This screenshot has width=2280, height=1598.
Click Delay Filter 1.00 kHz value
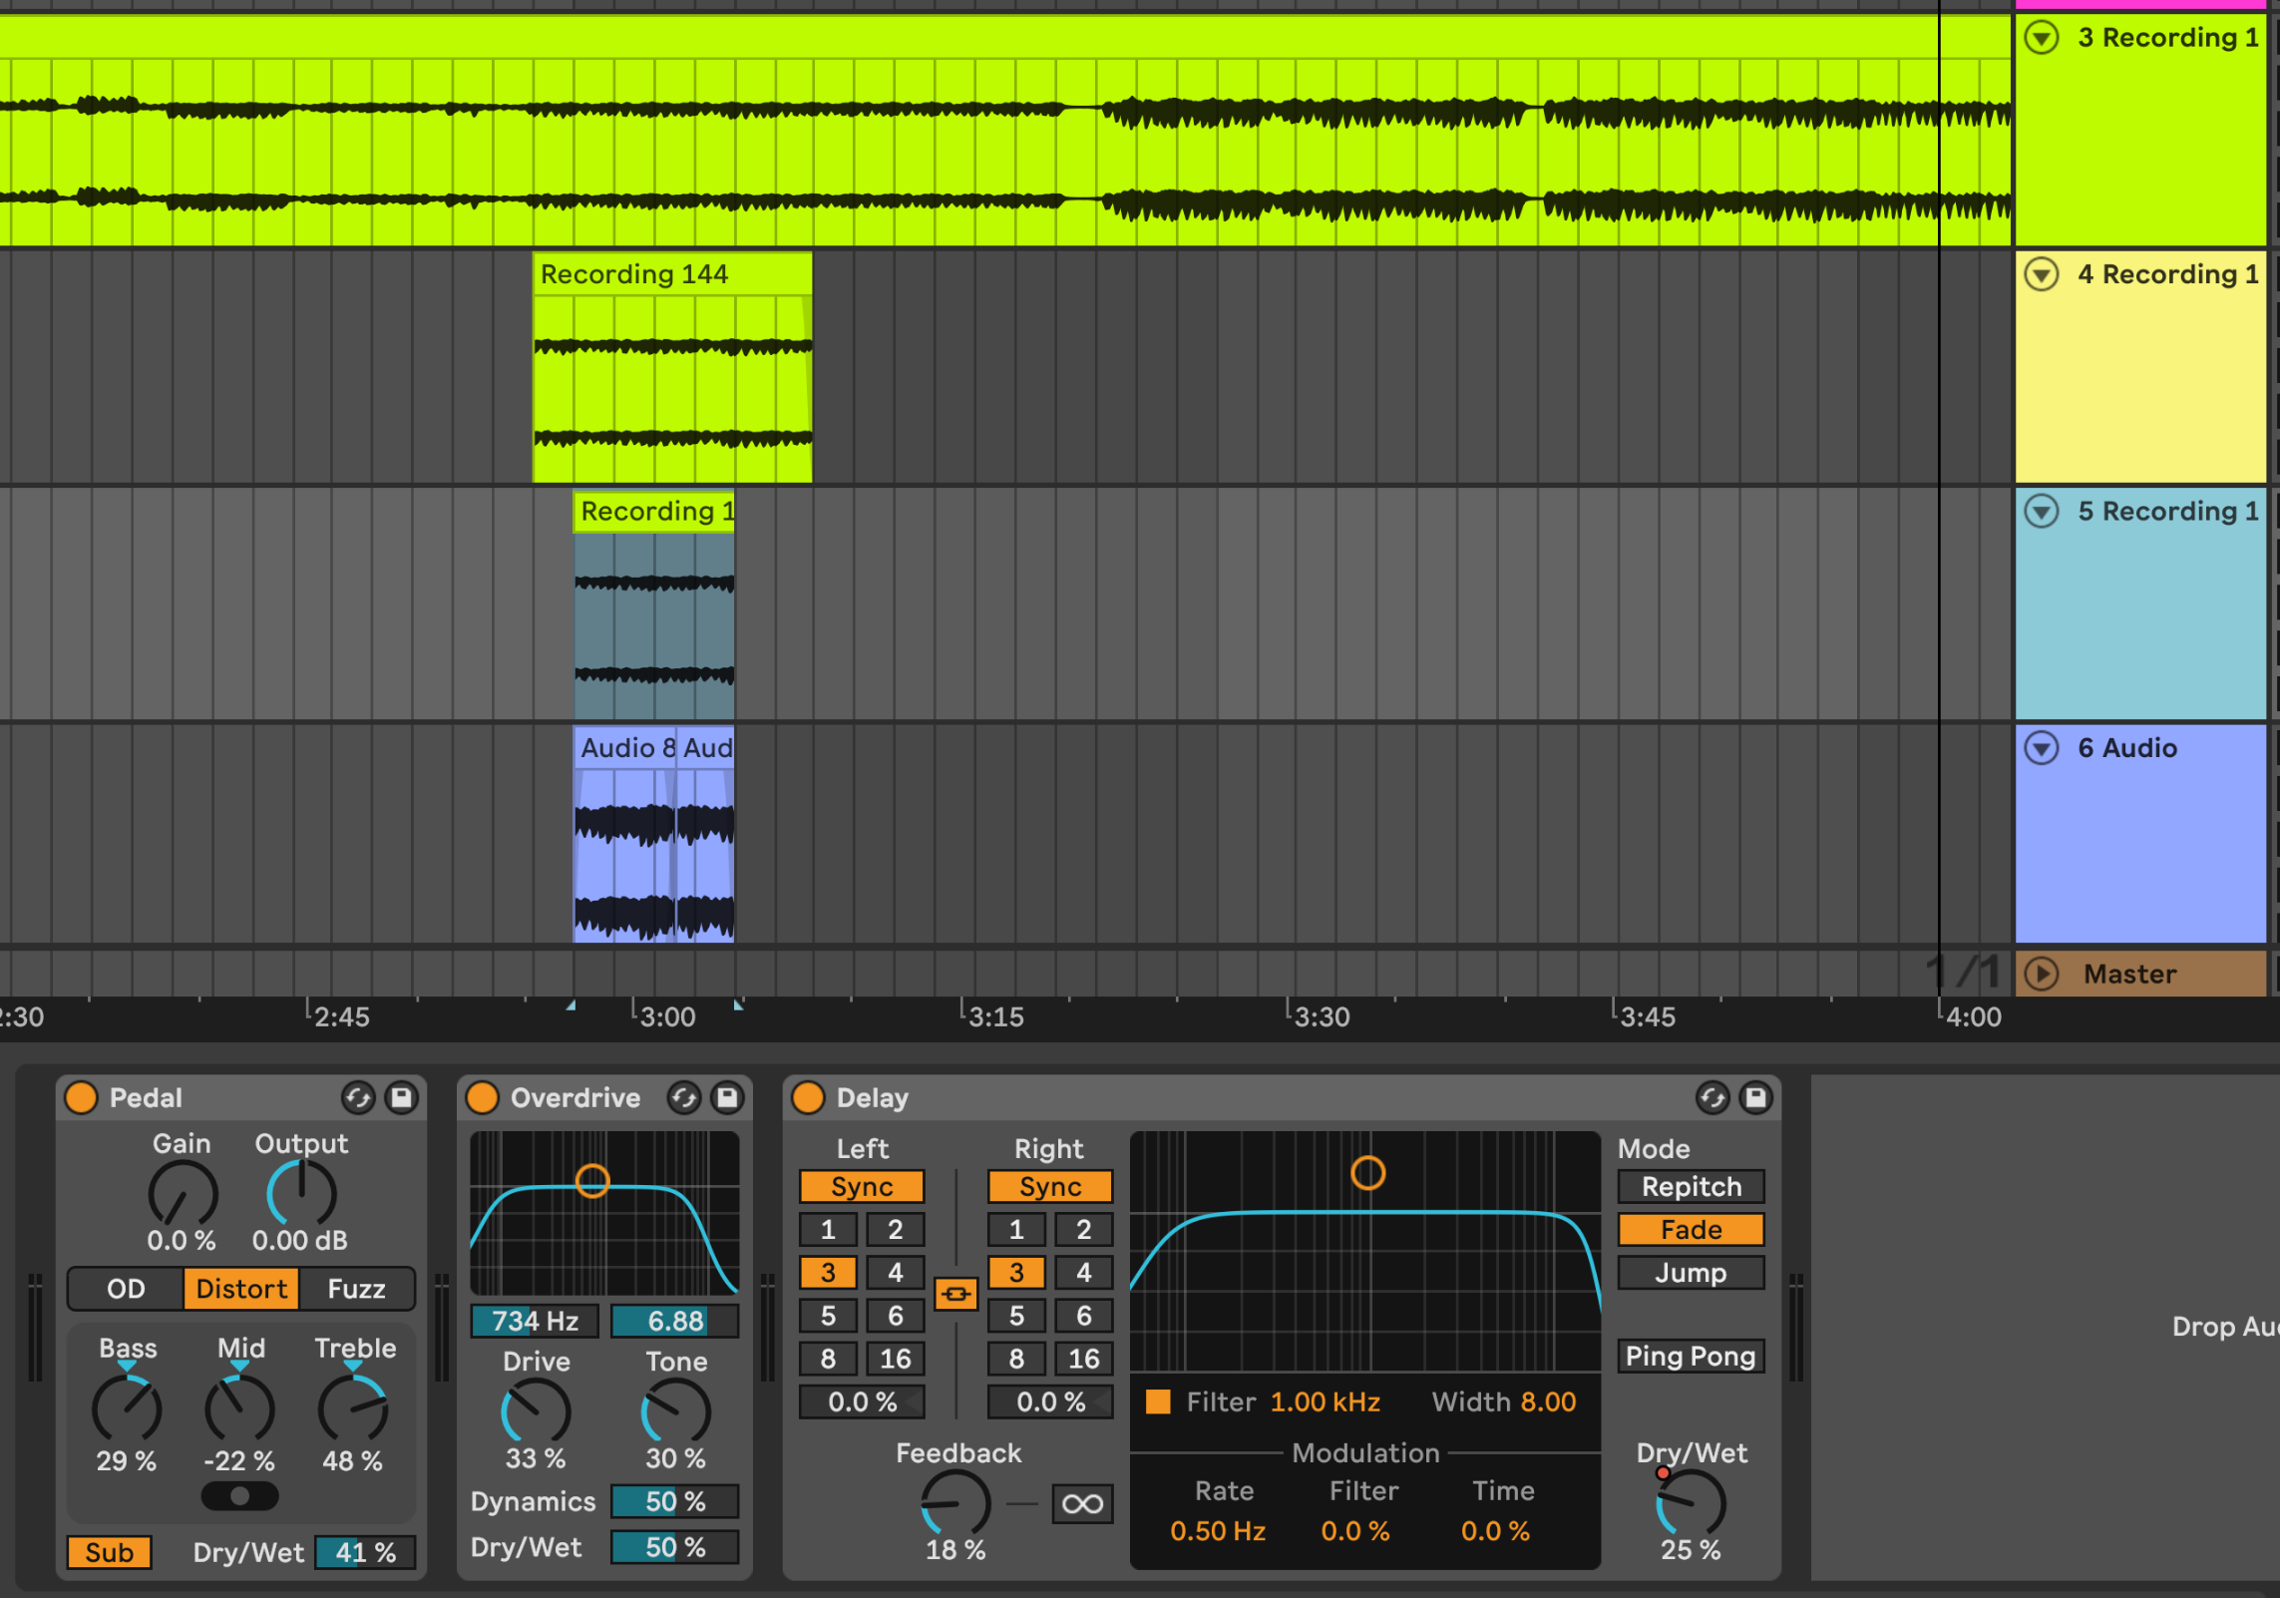point(1325,1401)
